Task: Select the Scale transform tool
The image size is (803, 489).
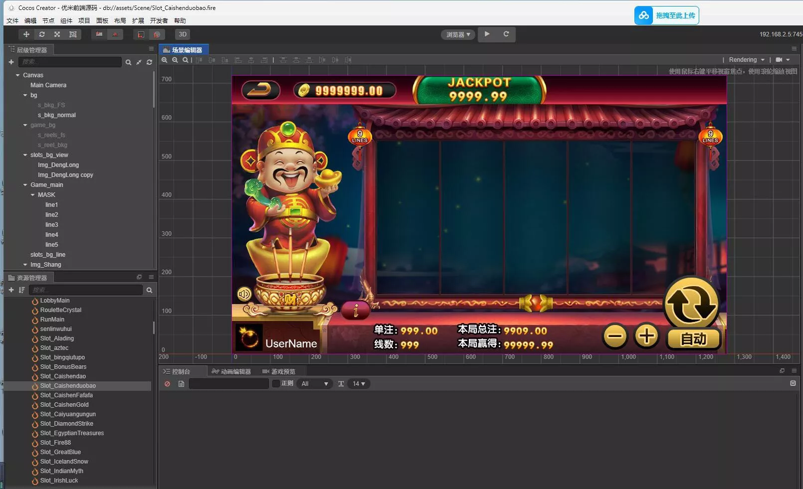Action: pos(57,34)
